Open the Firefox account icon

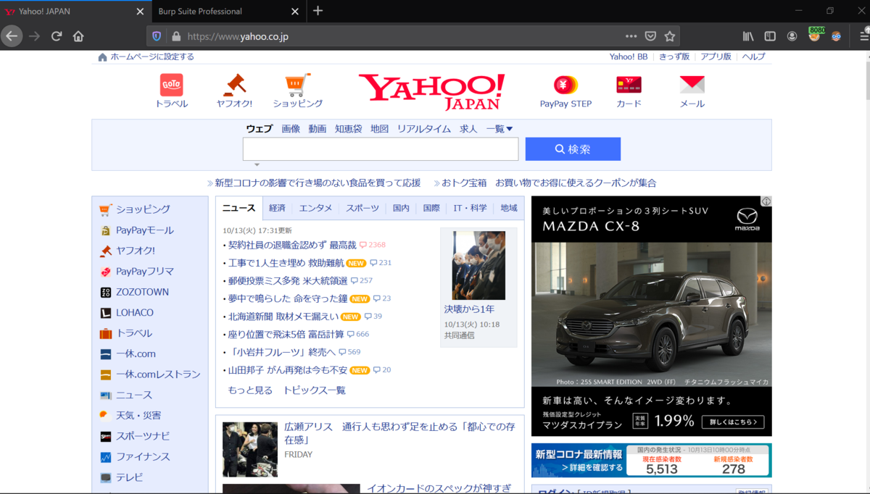[792, 36]
